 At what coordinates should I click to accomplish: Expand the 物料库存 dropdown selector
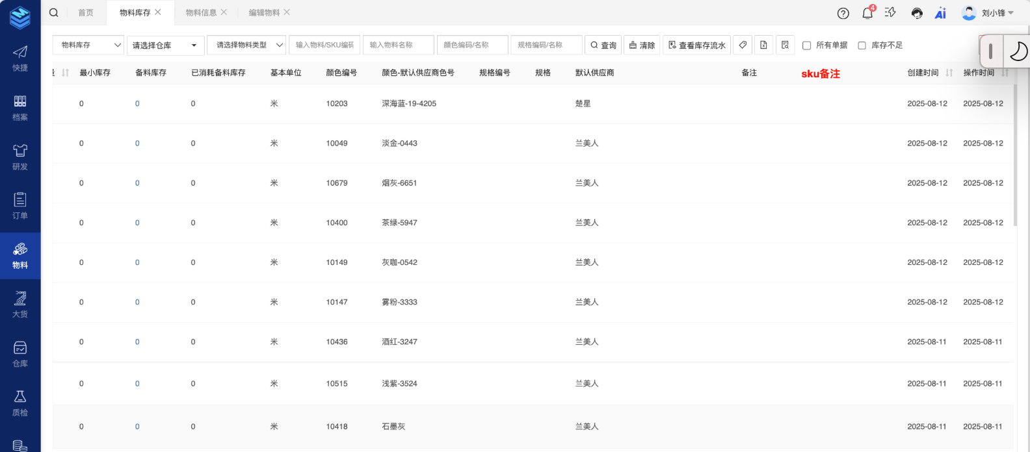(88, 45)
